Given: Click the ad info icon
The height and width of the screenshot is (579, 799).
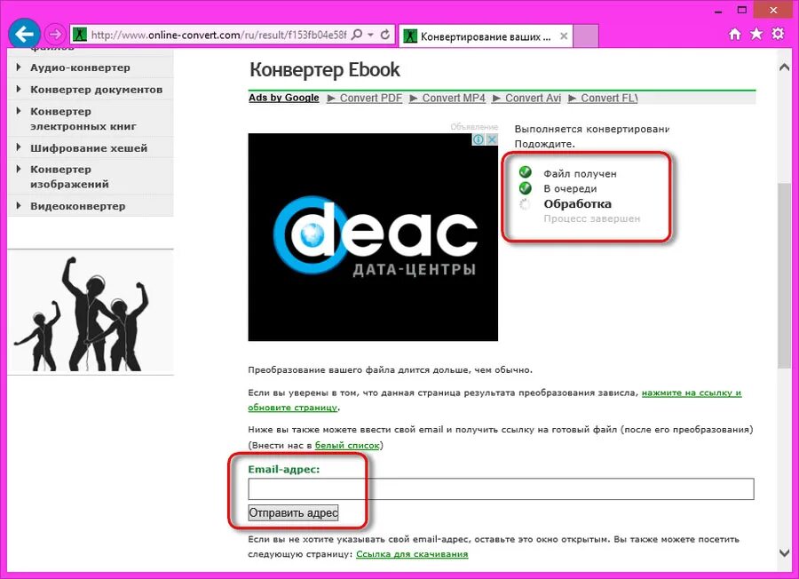Looking at the screenshot, I should click(478, 139).
